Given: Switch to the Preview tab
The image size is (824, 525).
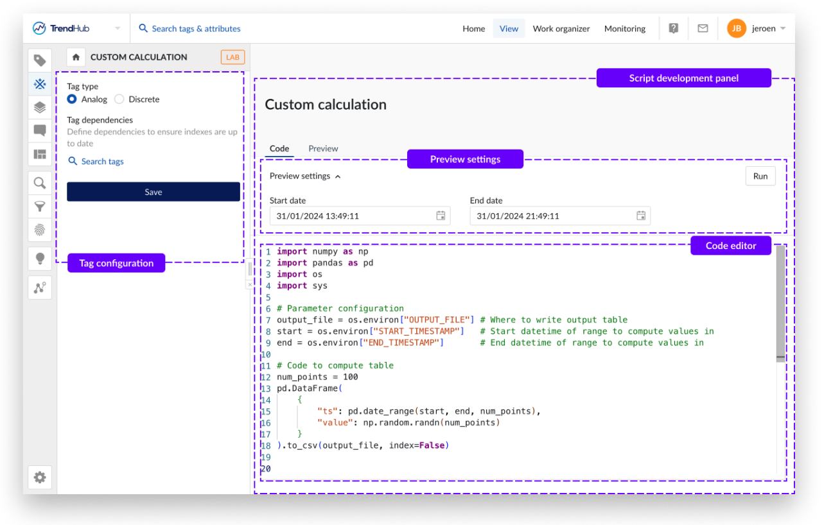Looking at the screenshot, I should 323,148.
